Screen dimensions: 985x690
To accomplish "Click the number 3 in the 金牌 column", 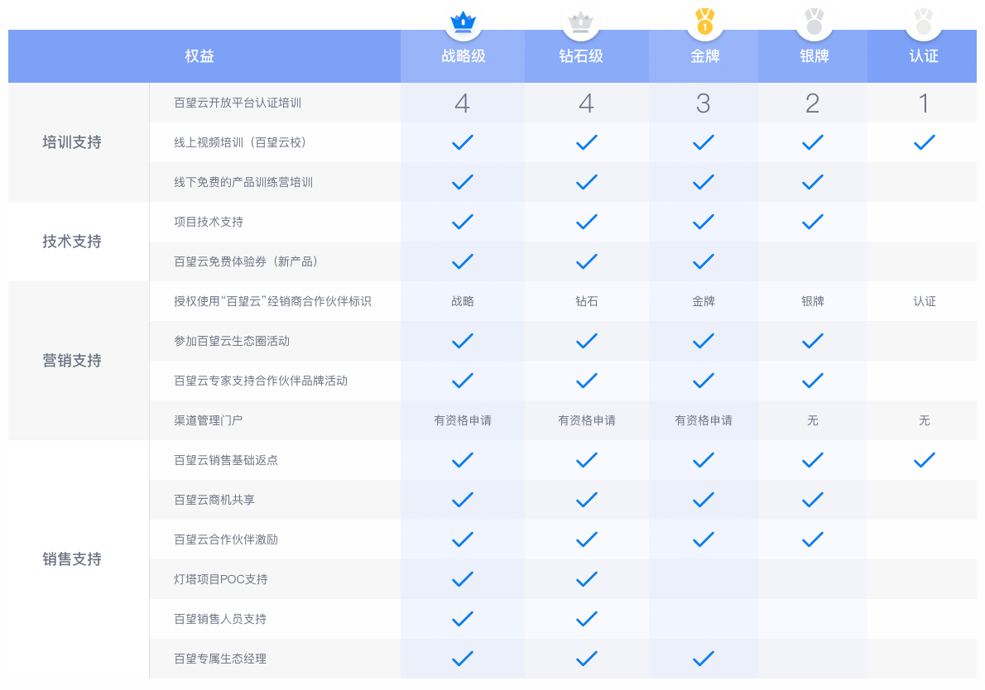I will coord(703,103).
